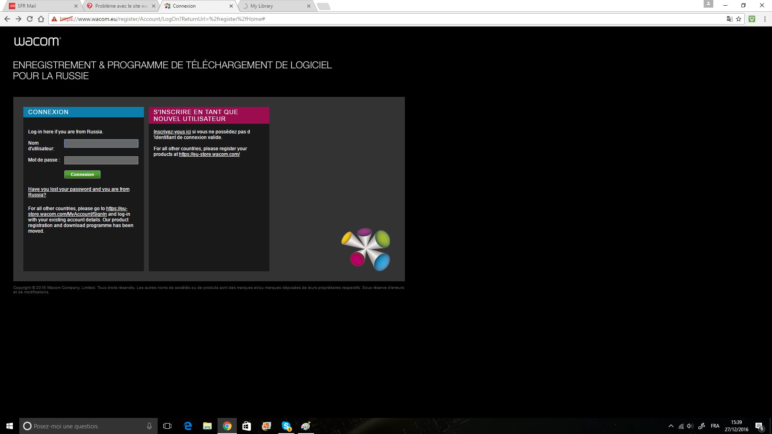The height and width of the screenshot is (434, 772).
Task: Click the CONNEXION panel header
Action: pos(84,112)
